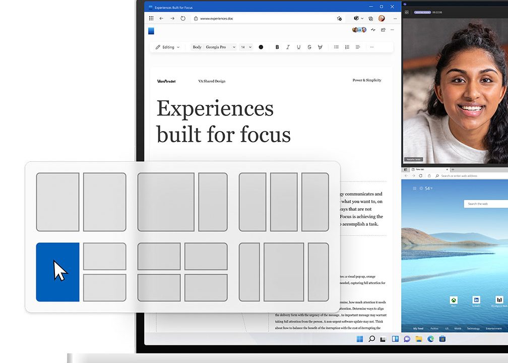The width and height of the screenshot is (508, 363).
Task: Open the Editing mode dropdown
Action: click(x=167, y=47)
